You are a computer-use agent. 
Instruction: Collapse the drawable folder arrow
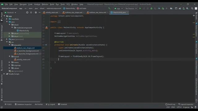[x=10, y=45]
